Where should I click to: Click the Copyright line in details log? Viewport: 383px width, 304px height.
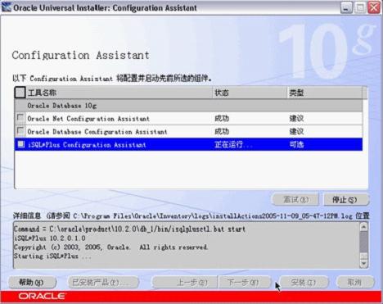[110, 247]
